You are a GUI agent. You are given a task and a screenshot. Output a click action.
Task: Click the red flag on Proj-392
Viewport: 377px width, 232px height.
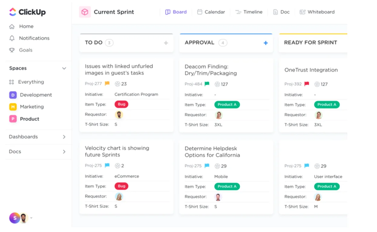[307, 84]
